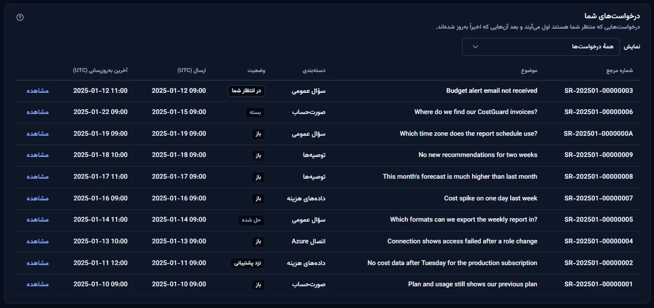
Task: Click باز status badge for SR-202501-00000004
Action: (259, 241)
